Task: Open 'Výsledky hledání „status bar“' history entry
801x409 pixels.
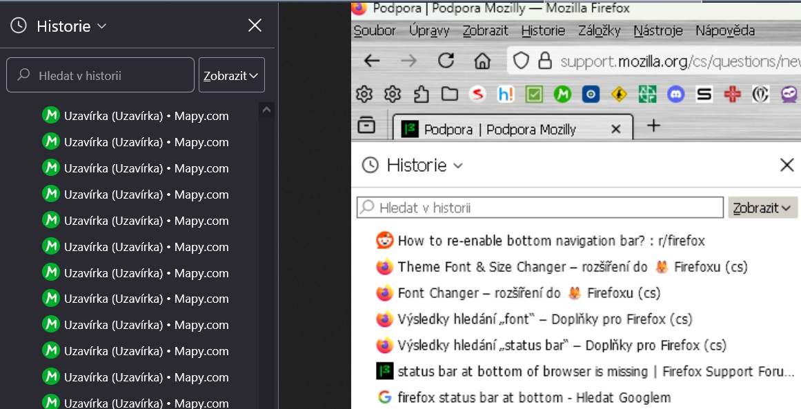Action: 551,345
